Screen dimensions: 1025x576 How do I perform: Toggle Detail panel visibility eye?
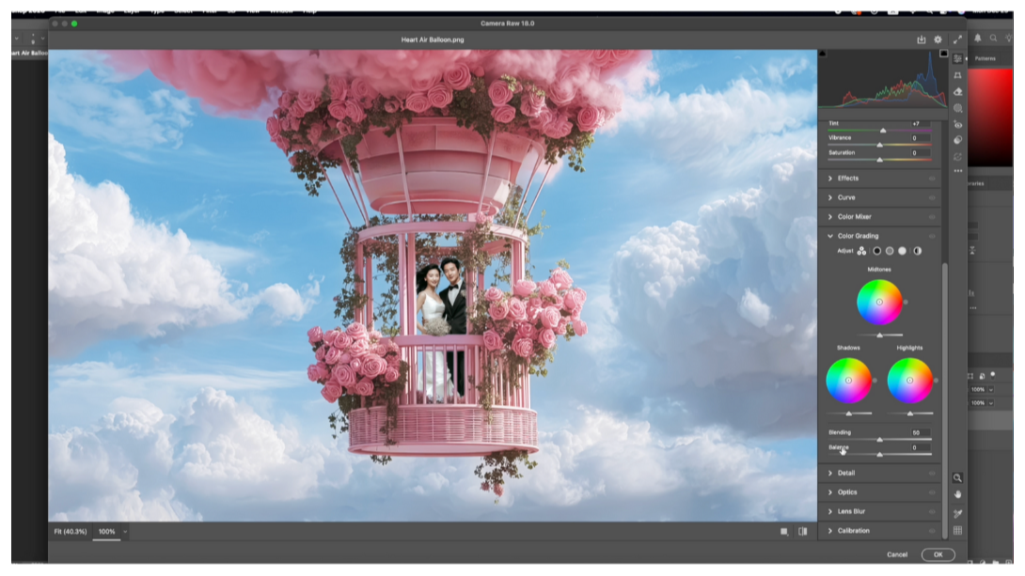click(932, 473)
